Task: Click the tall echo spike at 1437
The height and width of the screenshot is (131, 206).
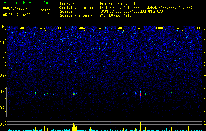Action: tap(140, 94)
